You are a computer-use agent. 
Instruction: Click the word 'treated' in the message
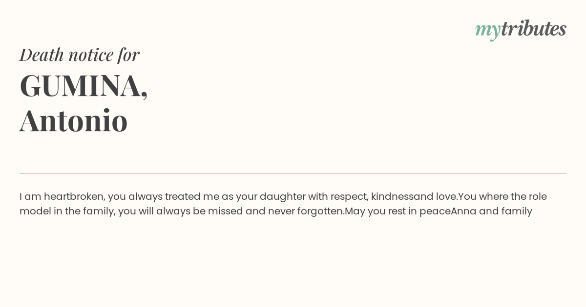[x=182, y=197]
